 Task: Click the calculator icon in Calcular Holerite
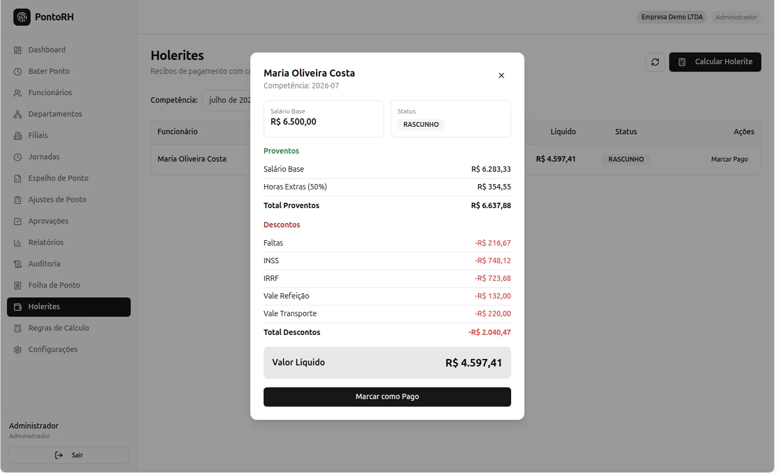click(682, 62)
